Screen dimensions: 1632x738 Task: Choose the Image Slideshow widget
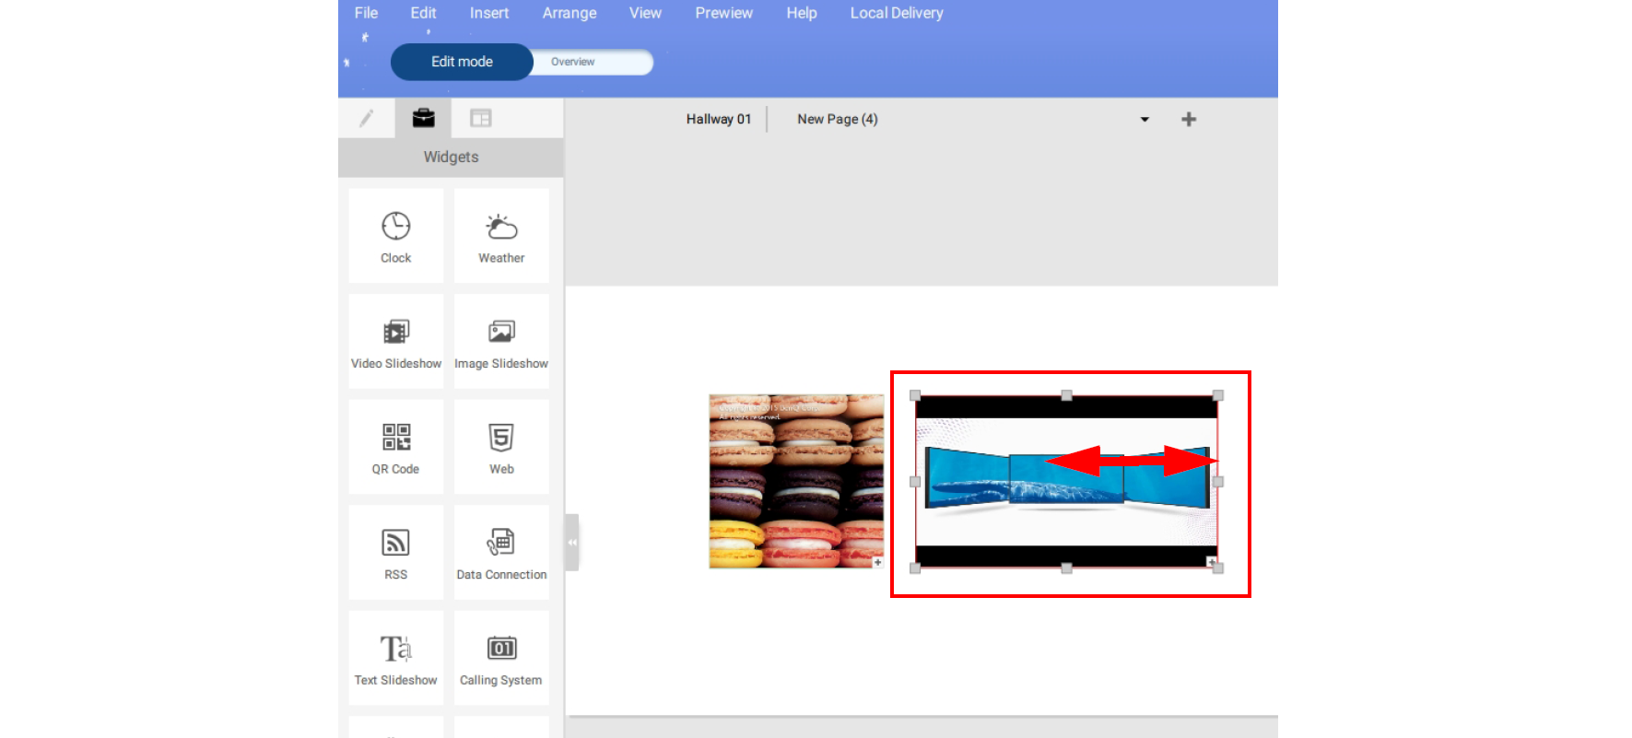501,341
